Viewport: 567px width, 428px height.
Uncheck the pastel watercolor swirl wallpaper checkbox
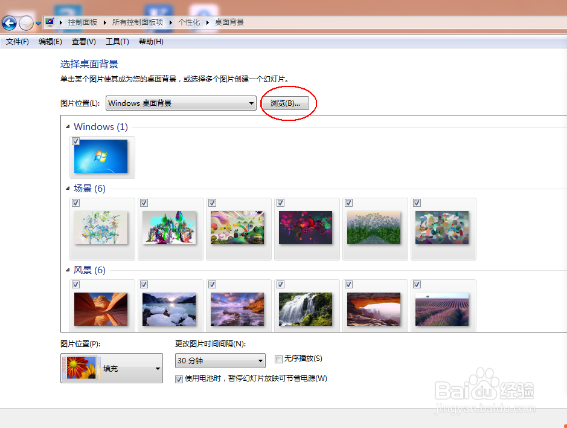75,203
